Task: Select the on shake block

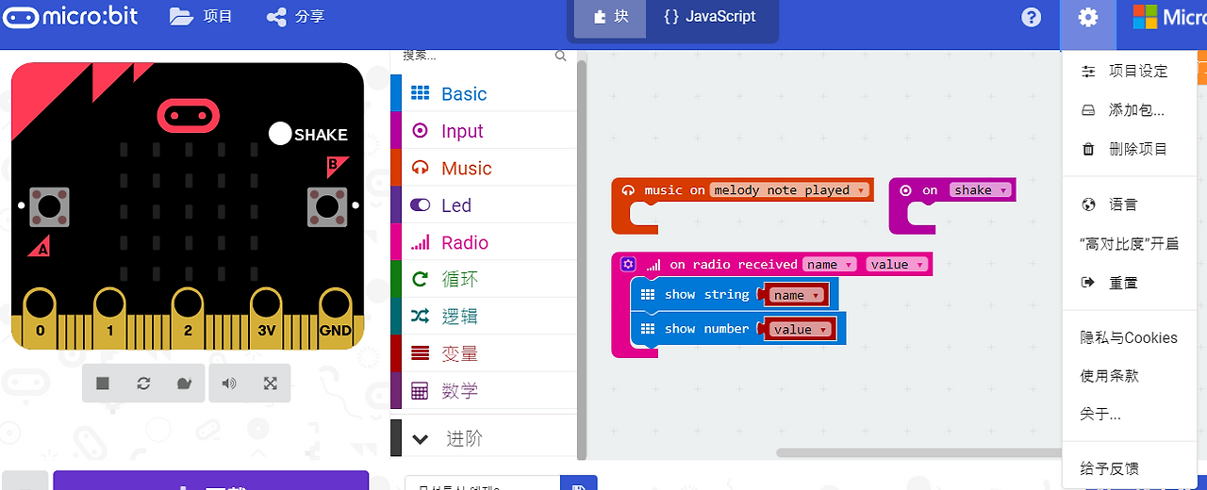Action: pos(929,190)
